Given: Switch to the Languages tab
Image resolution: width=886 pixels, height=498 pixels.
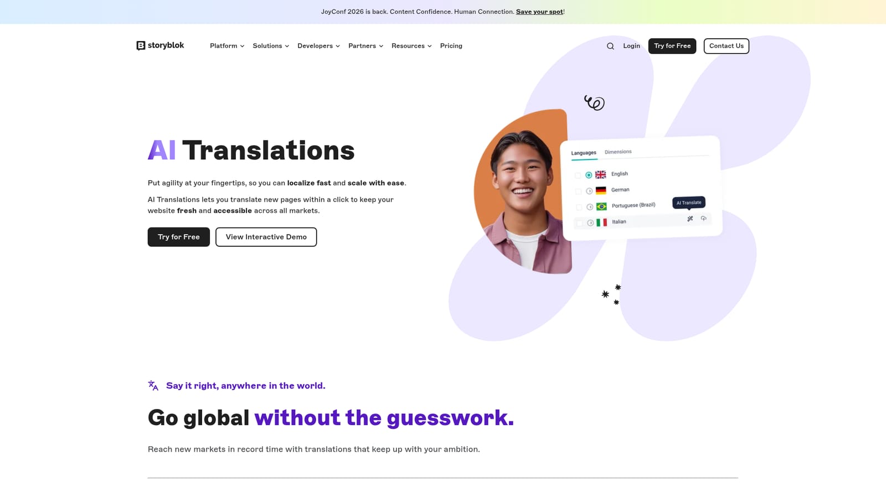Looking at the screenshot, I should coord(584,153).
